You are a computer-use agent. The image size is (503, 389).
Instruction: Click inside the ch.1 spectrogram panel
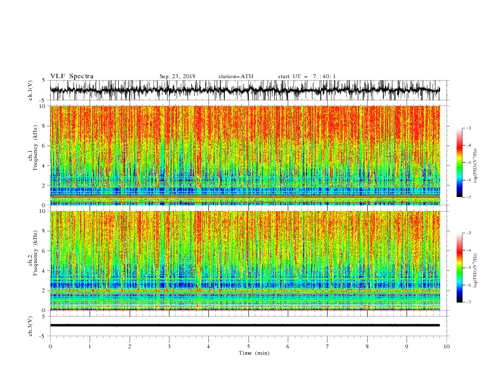click(245, 155)
